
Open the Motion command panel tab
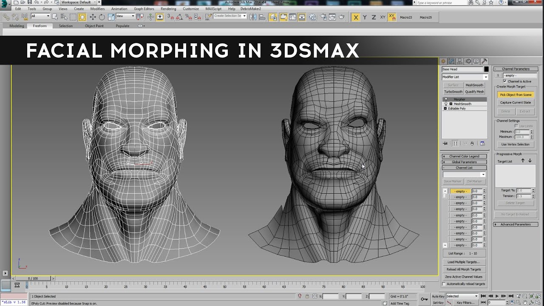(x=468, y=61)
